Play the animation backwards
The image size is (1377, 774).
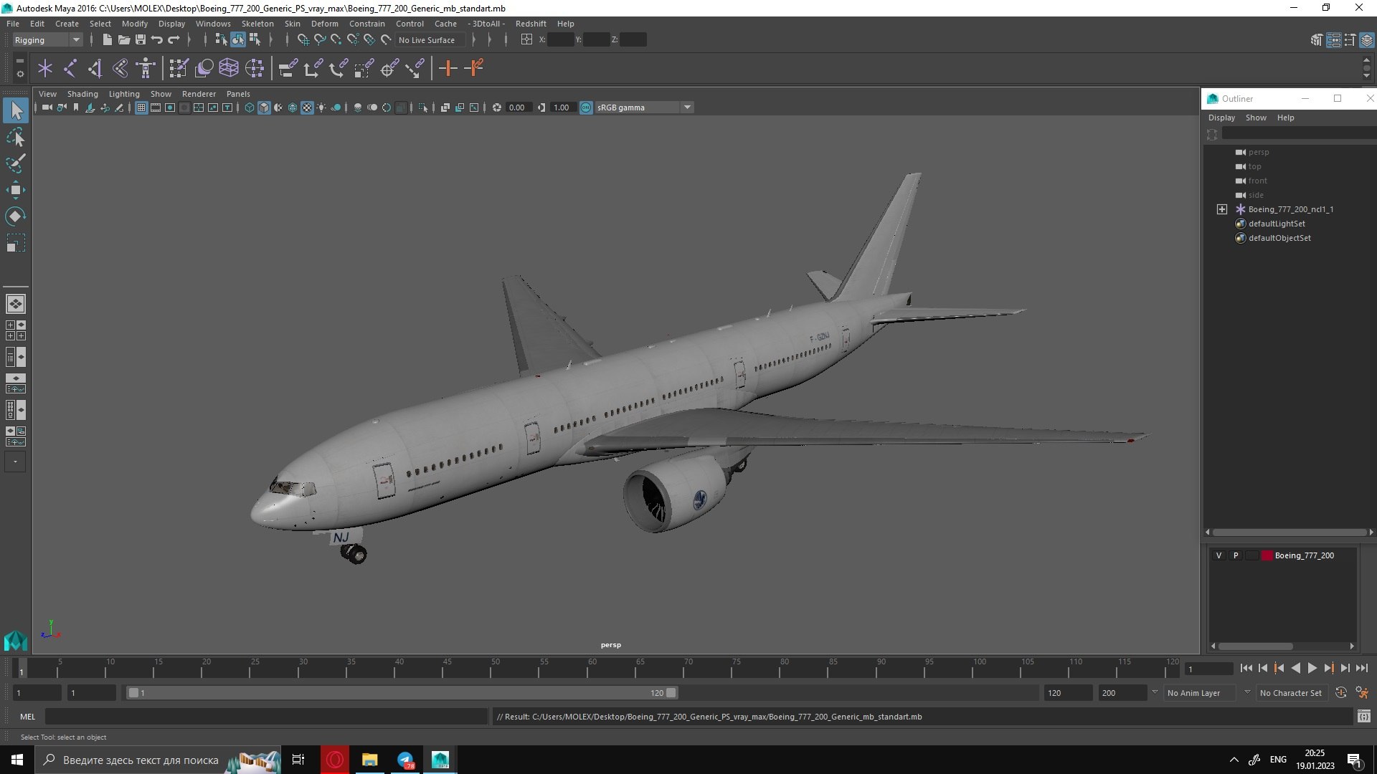click(x=1295, y=668)
